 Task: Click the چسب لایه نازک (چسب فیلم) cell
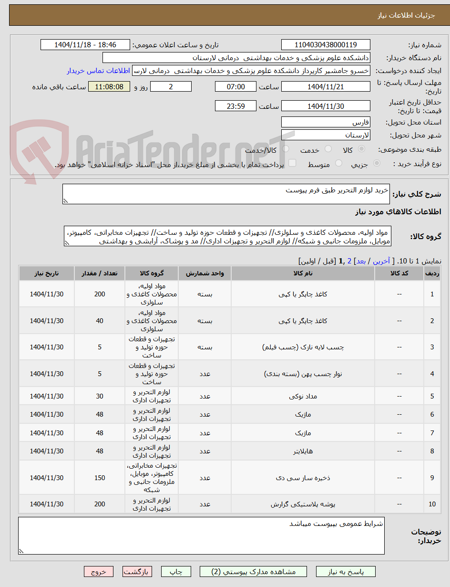pos(303,347)
